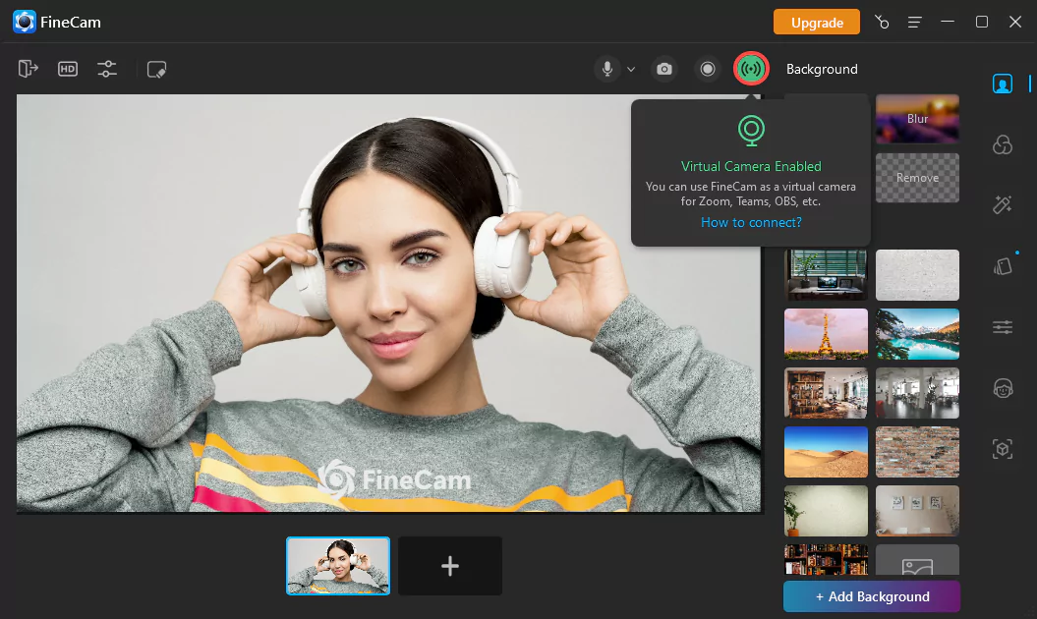Expand the microphone dropdown arrow
This screenshot has width=1037, height=619.
631,70
